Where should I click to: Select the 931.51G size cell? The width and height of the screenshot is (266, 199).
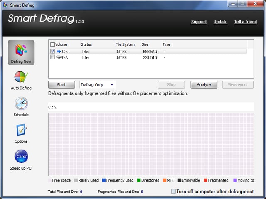(x=150, y=57)
